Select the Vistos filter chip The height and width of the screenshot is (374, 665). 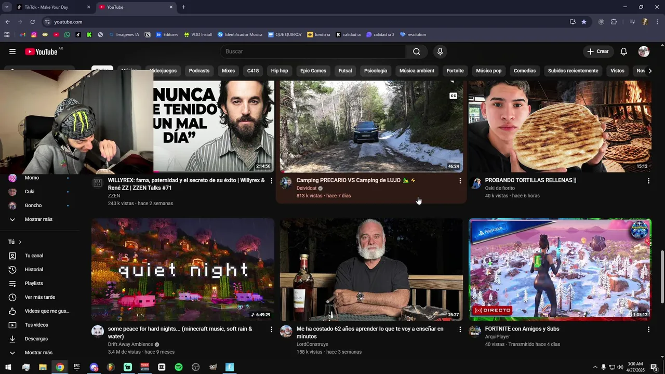[617, 71]
